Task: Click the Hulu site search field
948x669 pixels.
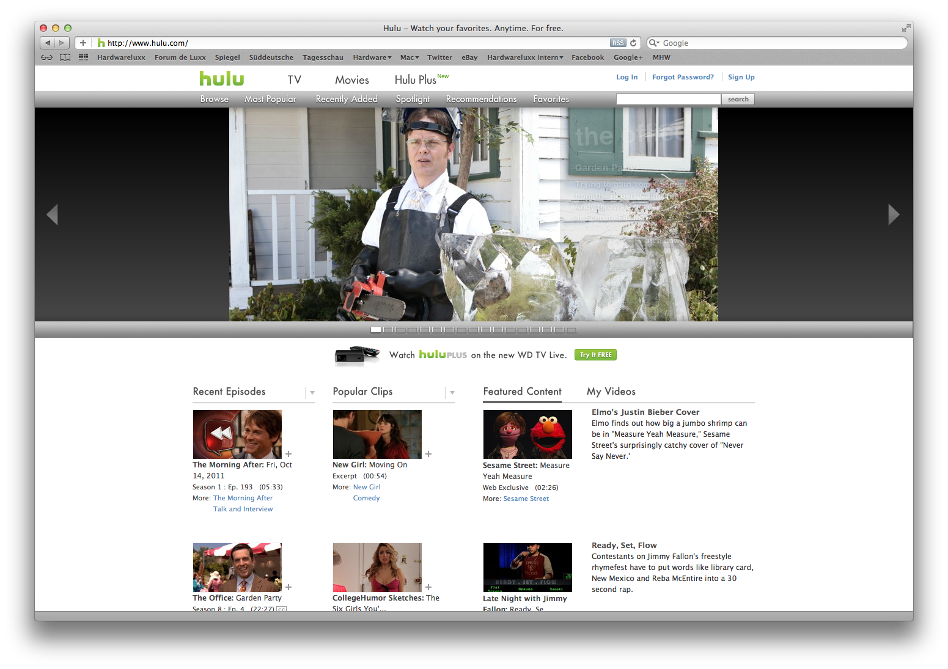Action: (x=669, y=100)
